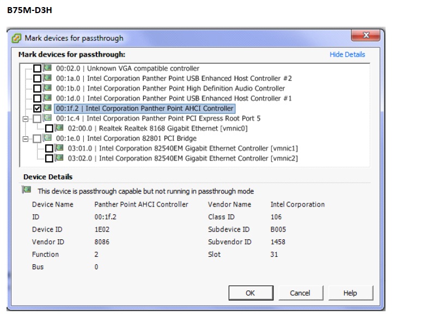Click the Device Details section heading
The image size is (446, 315).
[x=48, y=177]
